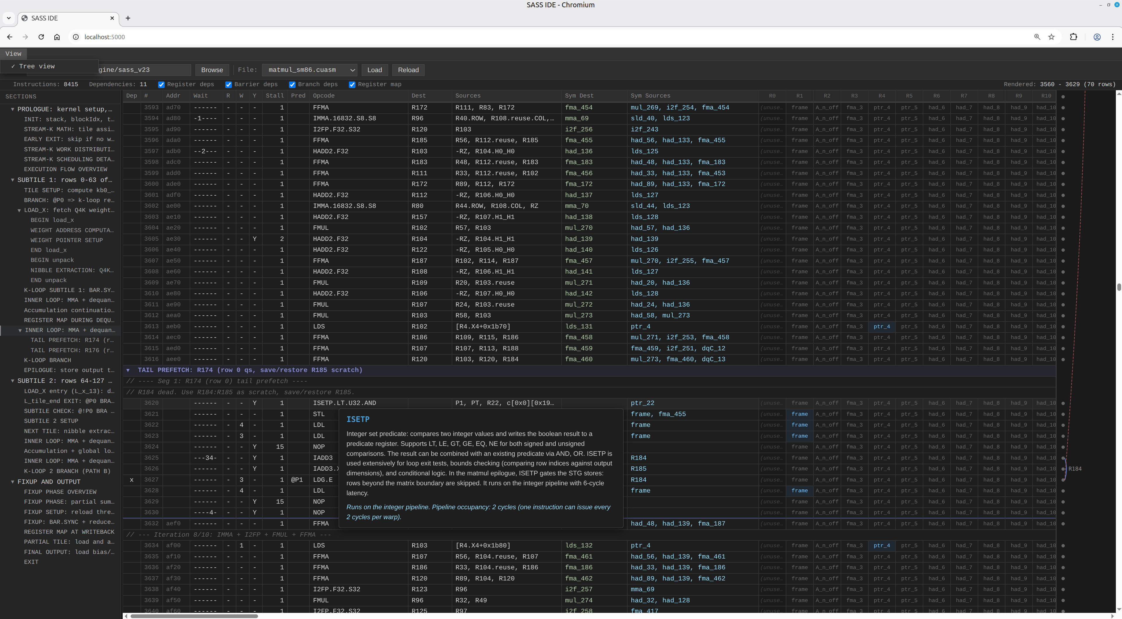
Task: Click the new tab plus icon
Action: pyautogui.click(x=128, y=18)
